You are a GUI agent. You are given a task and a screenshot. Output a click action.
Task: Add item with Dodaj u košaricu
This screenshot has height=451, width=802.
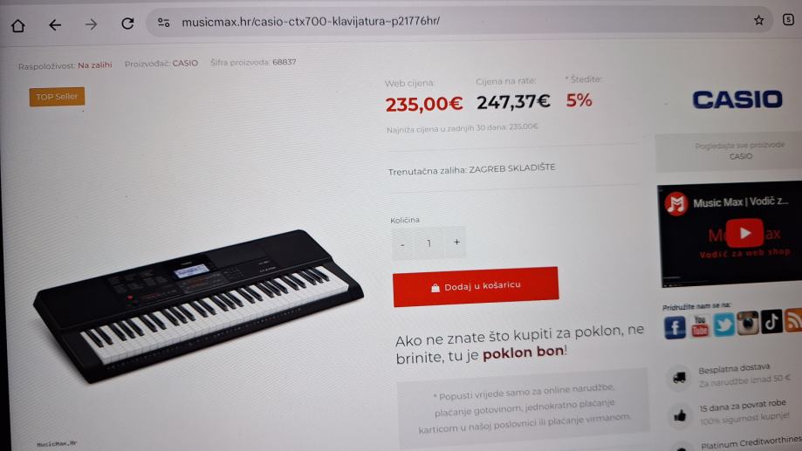point(476,286)
